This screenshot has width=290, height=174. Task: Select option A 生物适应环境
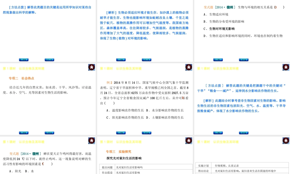click(x=216, y=14)
